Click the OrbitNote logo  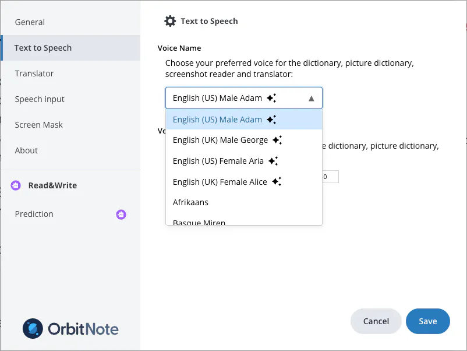[70, 329]
